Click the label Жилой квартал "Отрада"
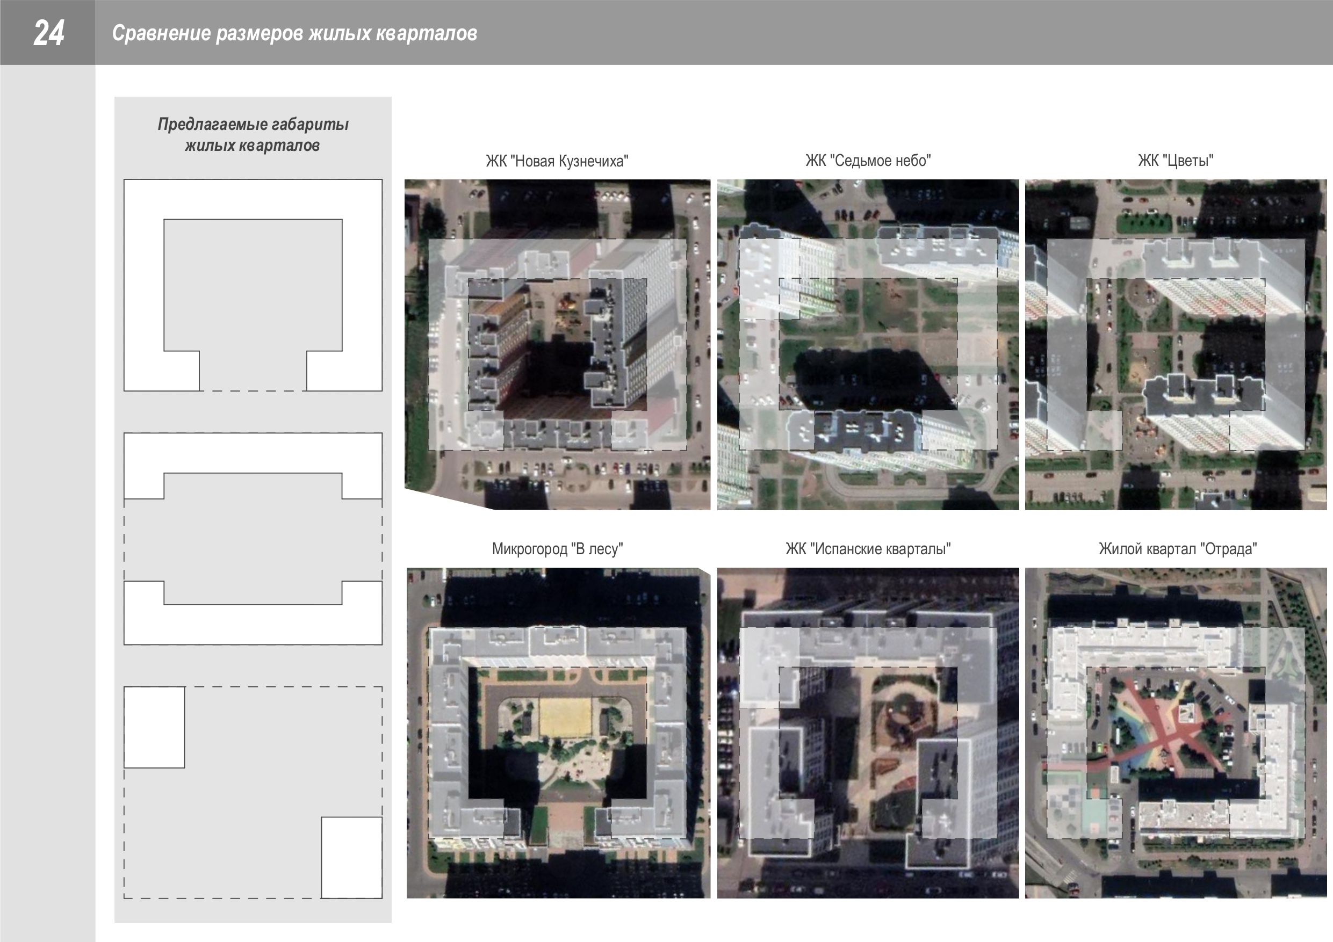The image size is (1333, 942). 1177,548
